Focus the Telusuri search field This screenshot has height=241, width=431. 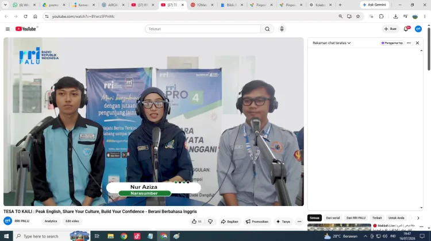click(203, 29)
